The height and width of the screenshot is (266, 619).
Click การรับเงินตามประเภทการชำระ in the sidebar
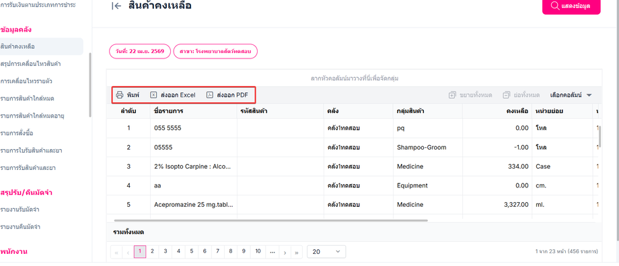38,5
